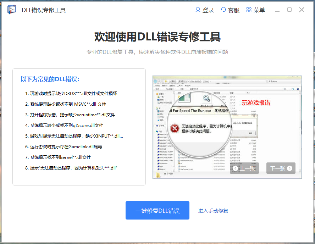Close the DLL tool window
Image resolution: width=315 pixels, height=244 pixels.
click(x=302, y=10)
